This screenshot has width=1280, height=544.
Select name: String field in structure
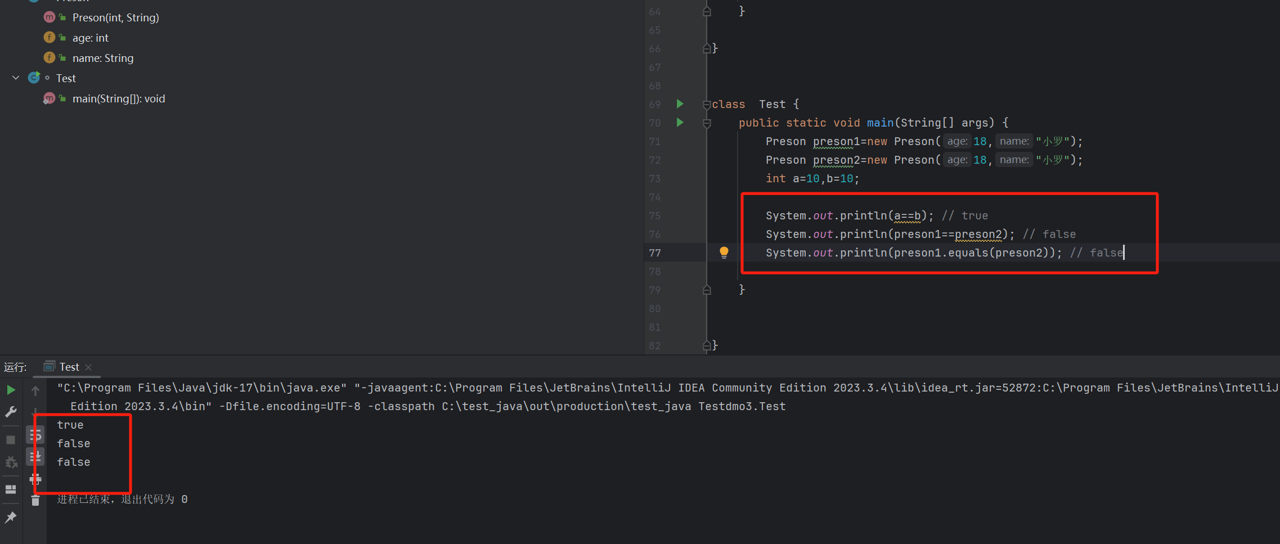[103, 58]
